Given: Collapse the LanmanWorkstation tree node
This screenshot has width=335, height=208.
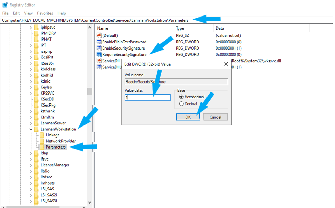Looking at the screenshot, I should point(31,129).
